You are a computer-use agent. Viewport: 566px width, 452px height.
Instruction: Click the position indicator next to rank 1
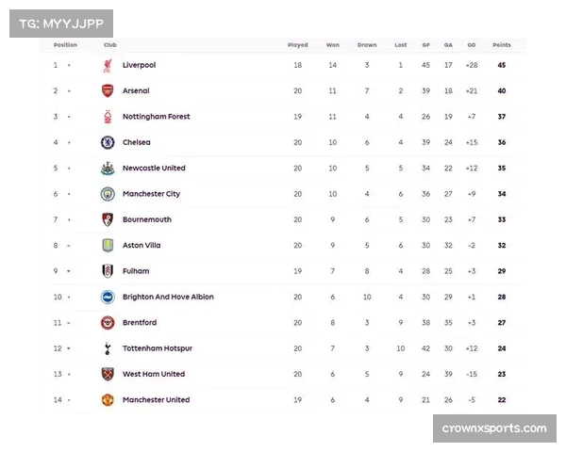pyautogui.click(x=69, y=66)
